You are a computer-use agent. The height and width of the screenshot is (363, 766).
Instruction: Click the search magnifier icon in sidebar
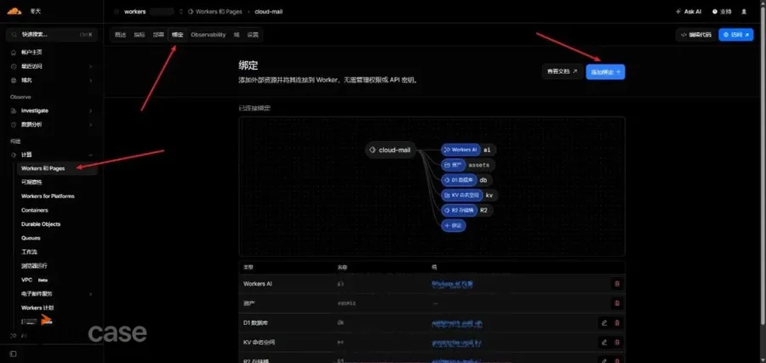pyautogui.click(x=14, y=35)
